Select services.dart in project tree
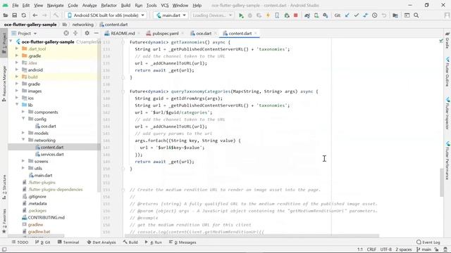The image size is (451, 253). 52,155
